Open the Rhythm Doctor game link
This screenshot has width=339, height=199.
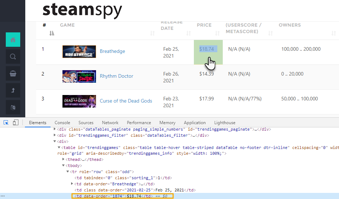point(117,76)
